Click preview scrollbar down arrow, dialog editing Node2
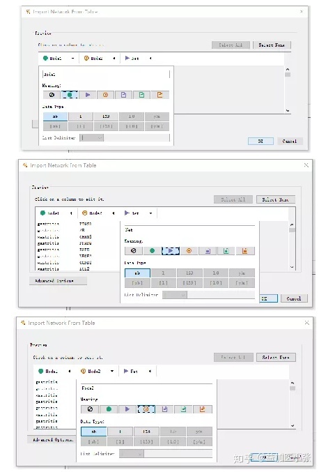 [293, 426]
